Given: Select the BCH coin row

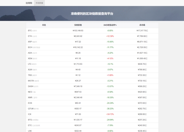Looking at the screenshot, I should [x=92, y=47].
